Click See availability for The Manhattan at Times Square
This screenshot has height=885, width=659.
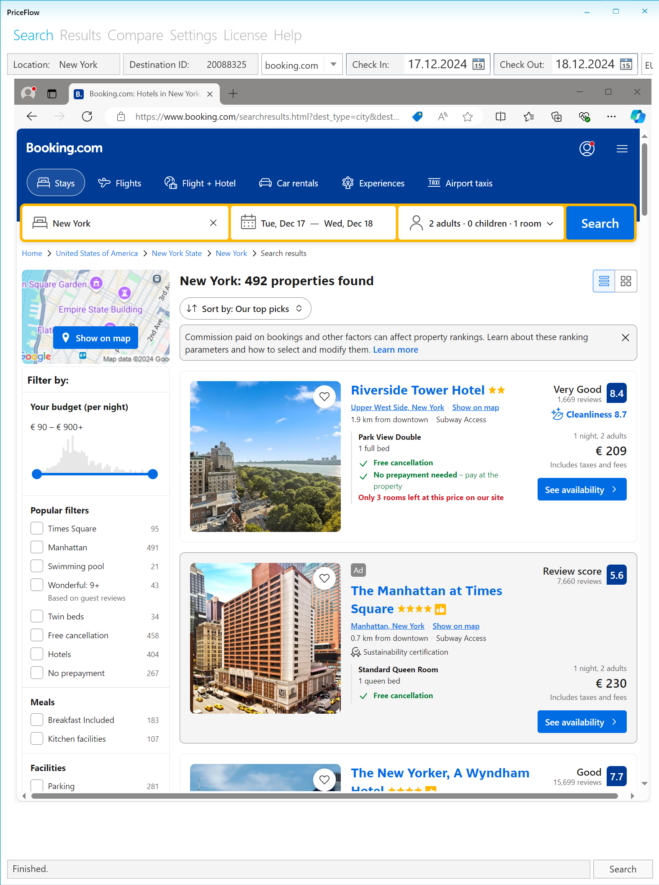coord(582,722)
